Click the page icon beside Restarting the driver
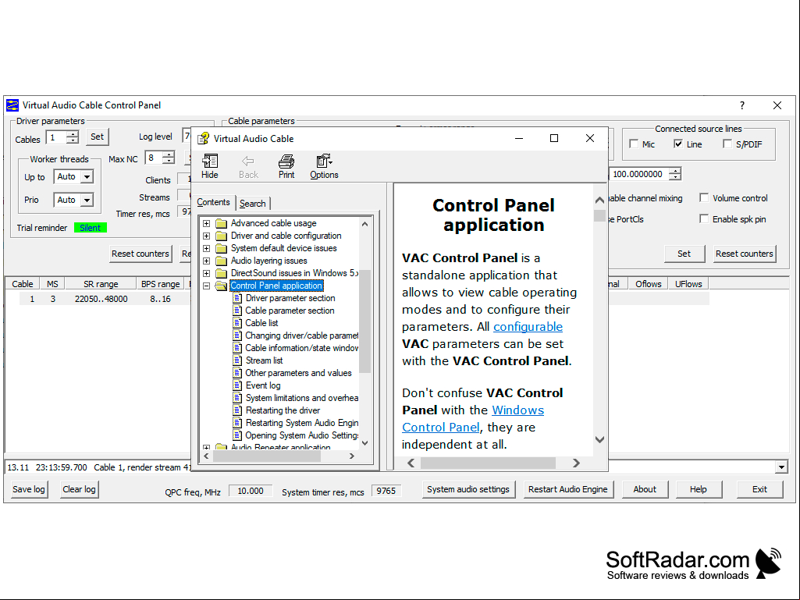800x600 pixels. point(237,410)
